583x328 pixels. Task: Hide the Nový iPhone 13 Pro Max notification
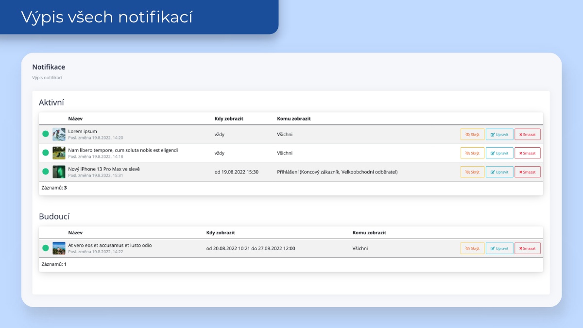click(472, 172)
